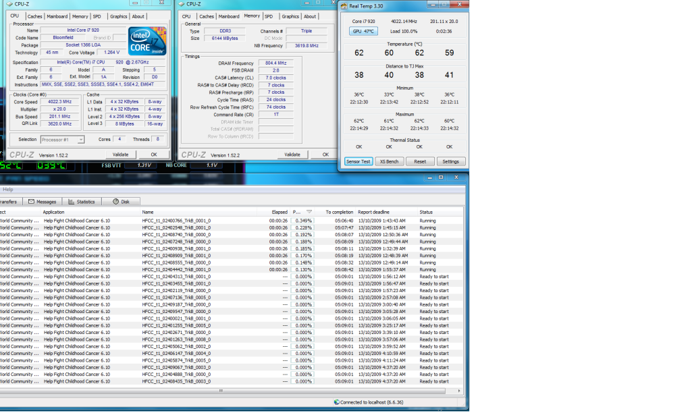
Task: Open the About tab in left CPU-Z window
Action: pos(138,16)
